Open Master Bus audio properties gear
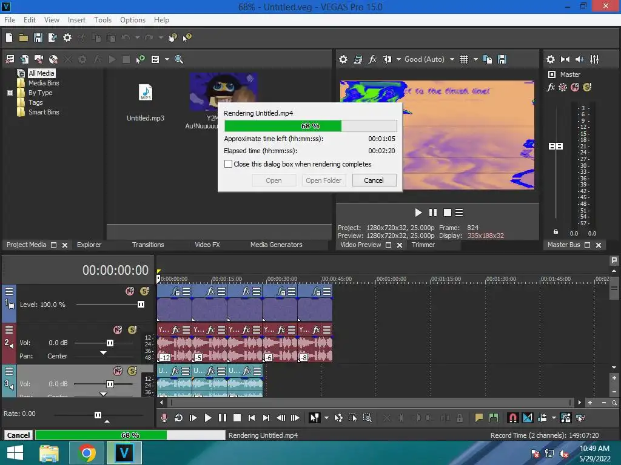Viewport: 621px width, 465px height. pyautogui.click(x=551, y=59)
